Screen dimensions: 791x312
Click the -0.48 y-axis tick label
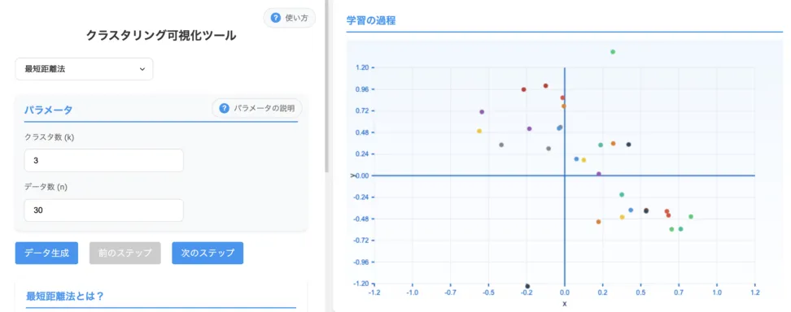click(x=361, y=219)
